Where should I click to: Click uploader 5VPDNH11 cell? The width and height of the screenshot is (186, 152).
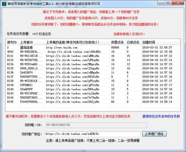point(26,85)
